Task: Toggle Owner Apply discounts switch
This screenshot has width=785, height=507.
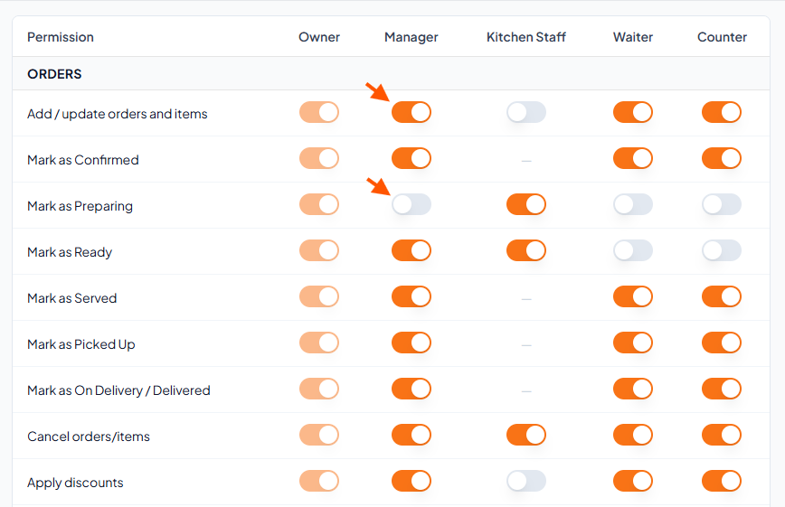Action: 319,481
